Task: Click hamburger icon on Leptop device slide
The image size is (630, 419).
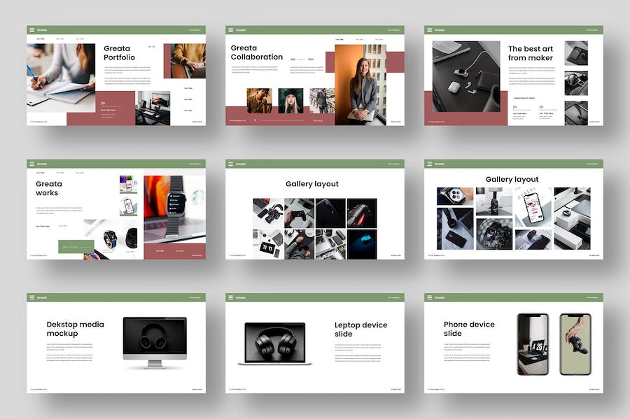Action: (x=230, y=297)
